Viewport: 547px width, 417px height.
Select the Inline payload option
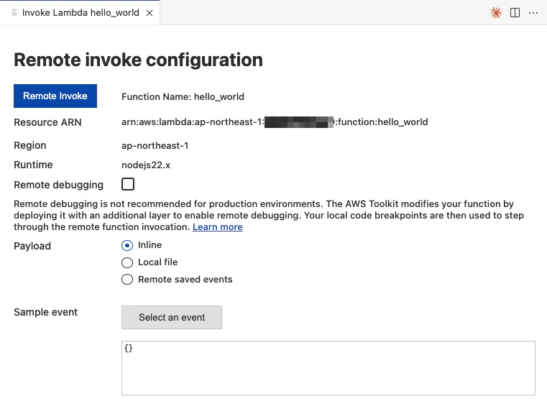[127, 245]
